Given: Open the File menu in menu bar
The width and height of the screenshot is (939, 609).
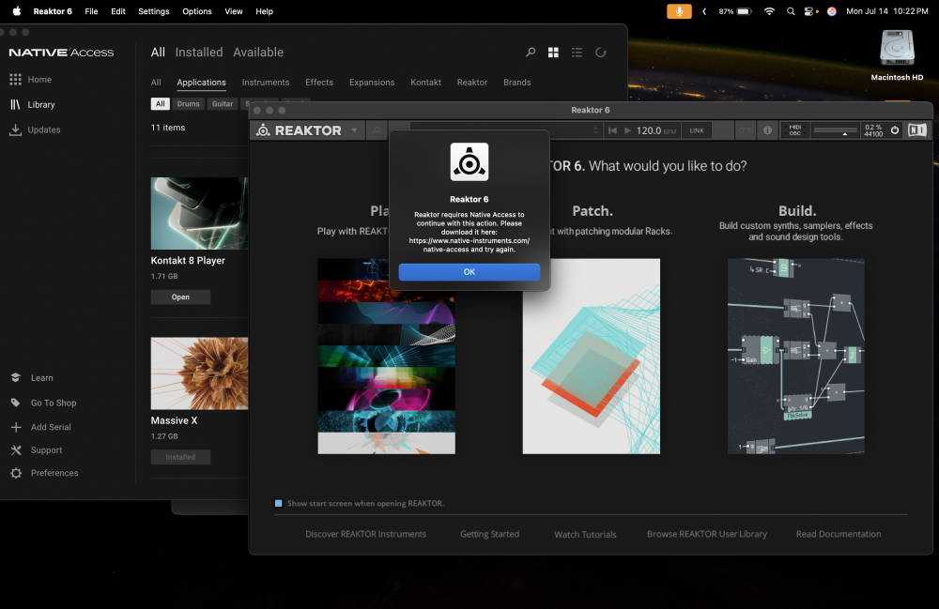Looking at the screenshot, I should point(91,11).
